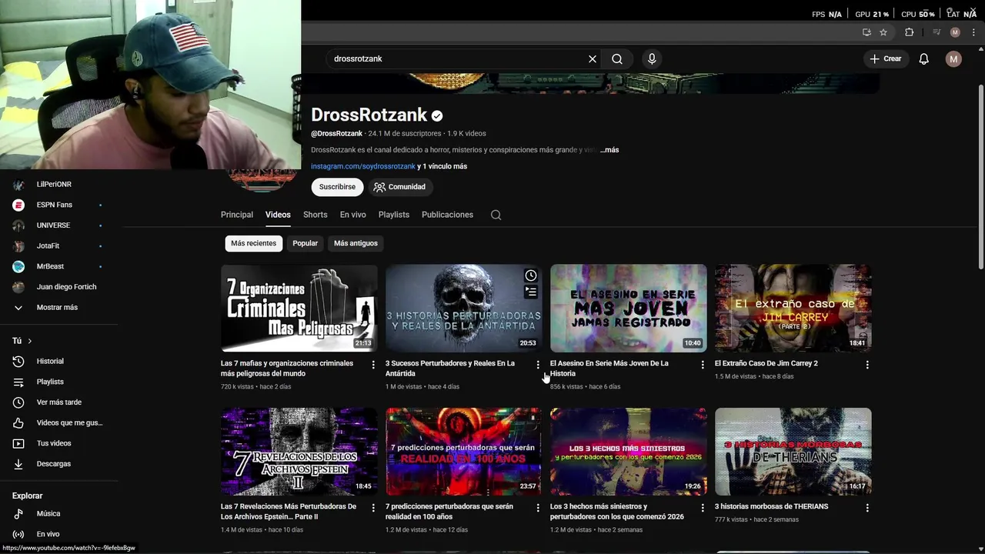
Task: Open the Revelaciones Archivos Epstein II thumbnail
Action: [x=299, y=452]
